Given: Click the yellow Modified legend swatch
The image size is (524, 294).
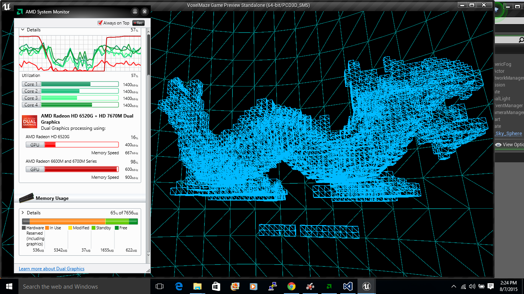Looking at the screenshot, I should coord(70,228).
